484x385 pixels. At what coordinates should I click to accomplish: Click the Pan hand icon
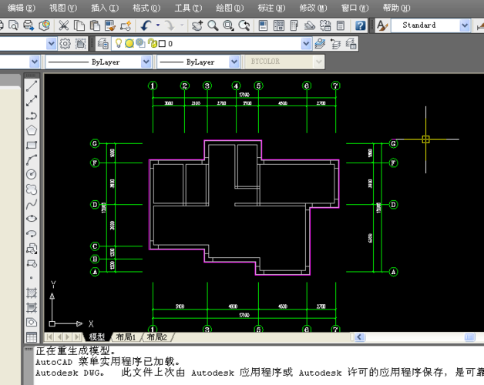(197, 25)
